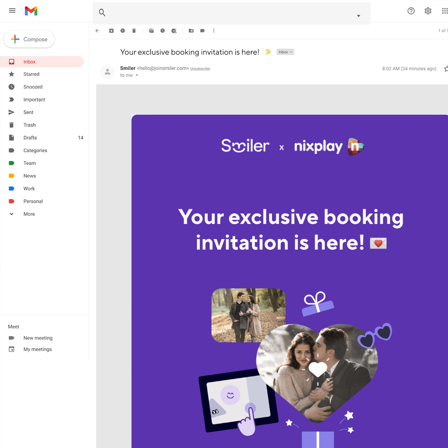Viewport: 448px width, 448px height.
Task: Open the main menu hamburger icon
Action: point(12,11)
